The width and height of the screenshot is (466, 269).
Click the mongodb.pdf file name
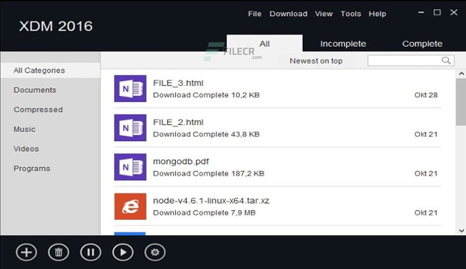[x=181, y=162]
